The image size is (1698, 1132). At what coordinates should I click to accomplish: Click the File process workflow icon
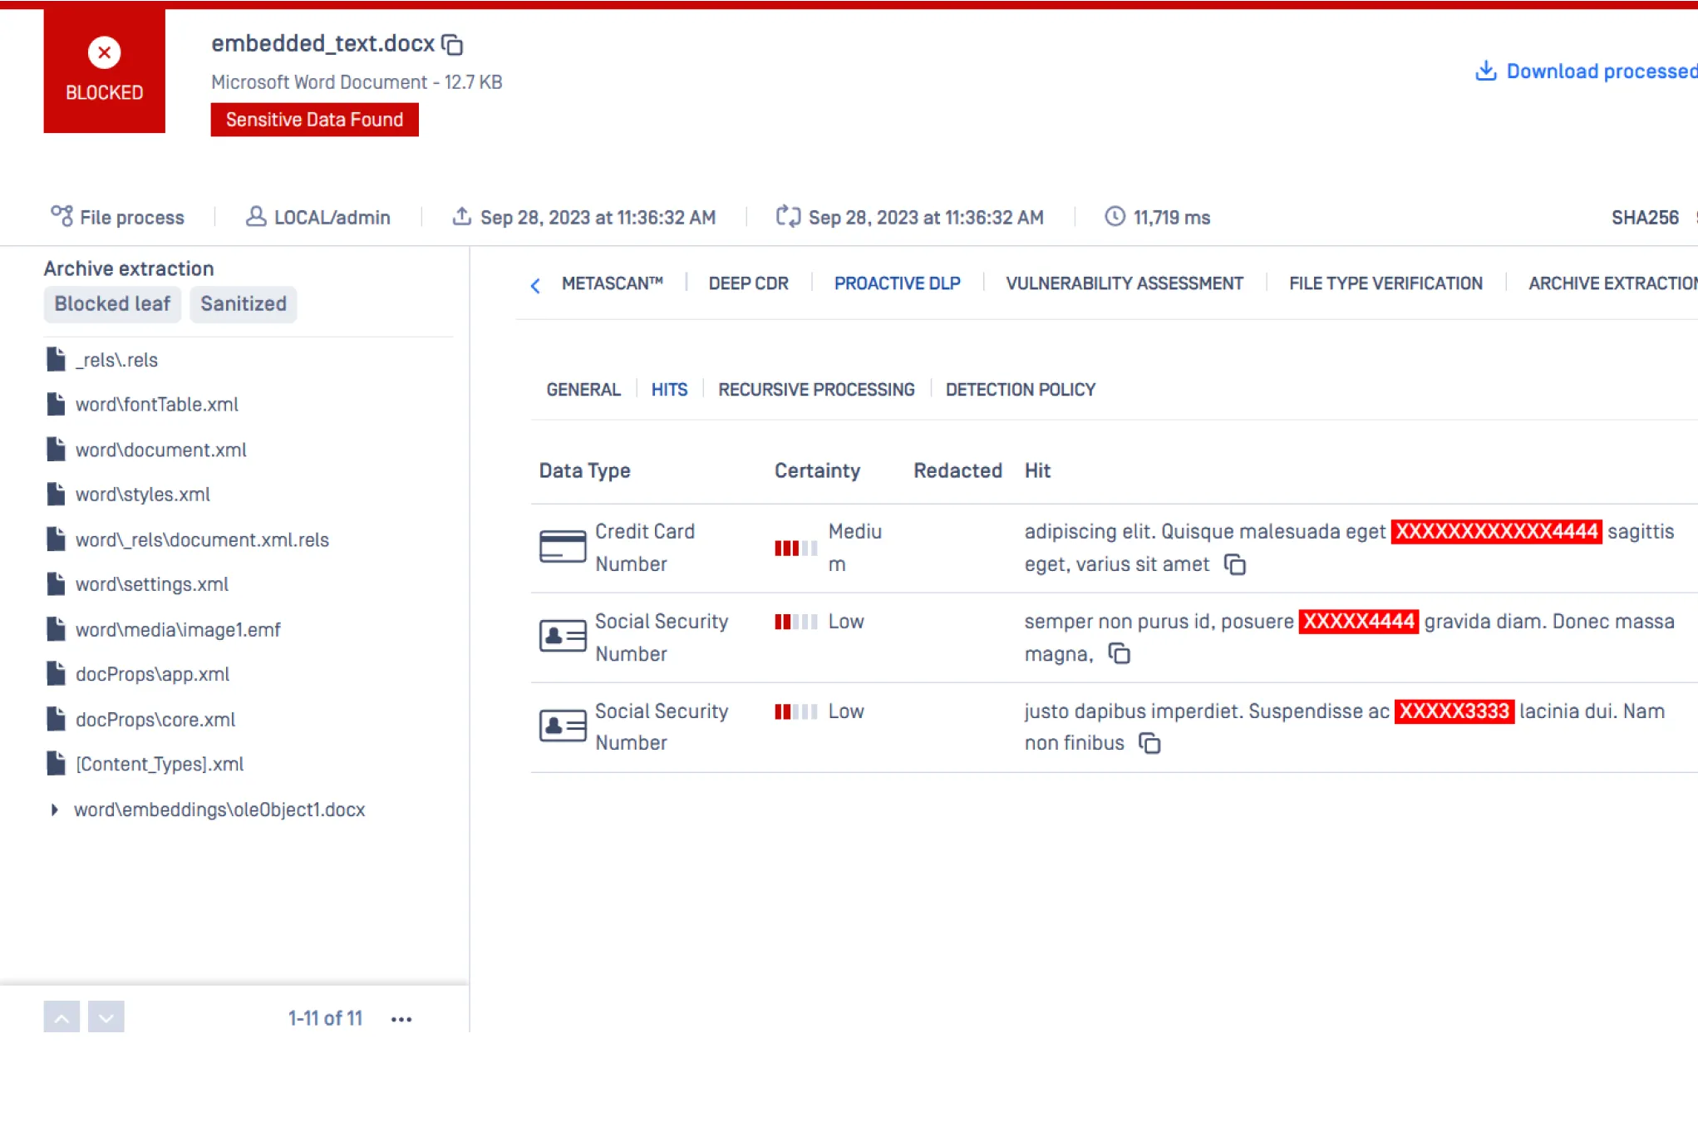(x=62, y=217)
